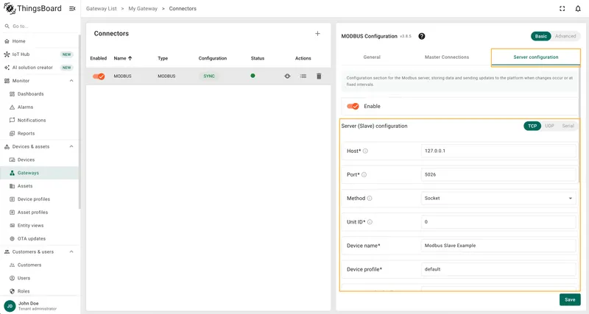The width and height of the screenshot is (589, 314).
Task: Click the Port input field
Action: [x=498, y=174]
